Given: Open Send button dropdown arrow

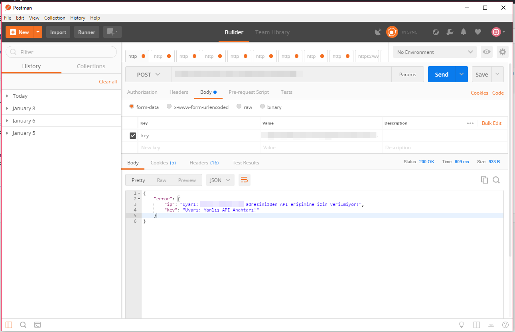Looking at the screenshot, I should tap(462, 74).
